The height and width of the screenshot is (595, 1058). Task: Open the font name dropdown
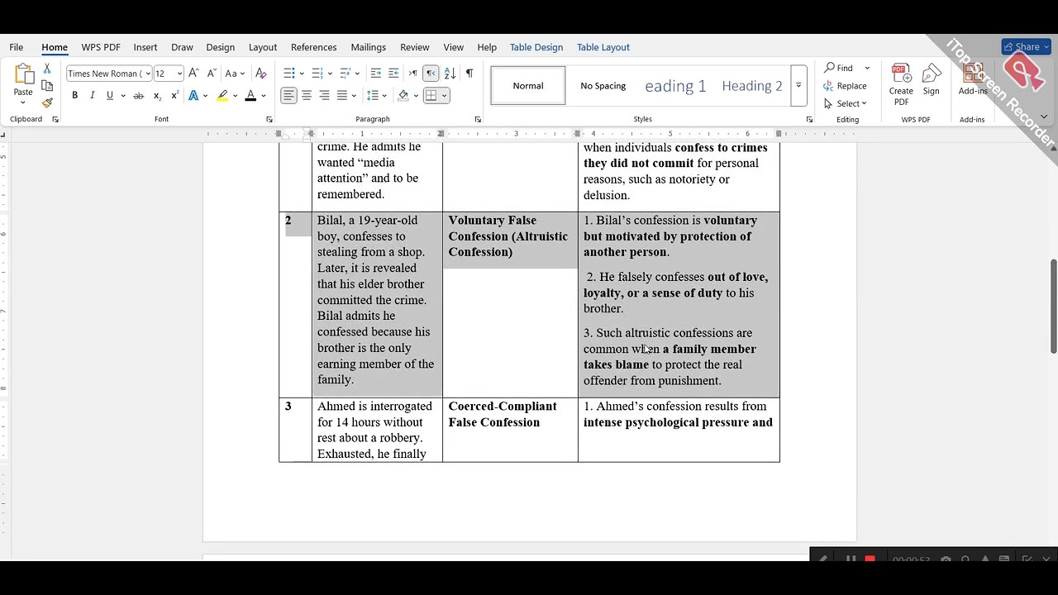[148, 74]
